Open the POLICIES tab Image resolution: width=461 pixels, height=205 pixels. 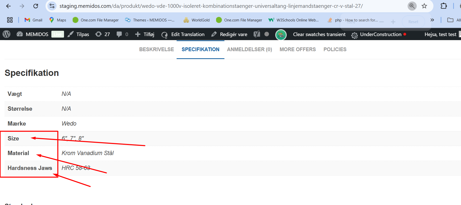335,49
